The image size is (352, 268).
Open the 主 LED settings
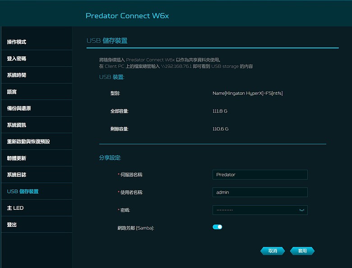(x=37, y=208)
